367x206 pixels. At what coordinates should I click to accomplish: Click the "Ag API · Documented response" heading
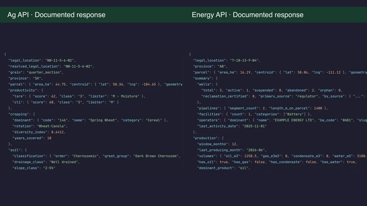coord(56,15)
